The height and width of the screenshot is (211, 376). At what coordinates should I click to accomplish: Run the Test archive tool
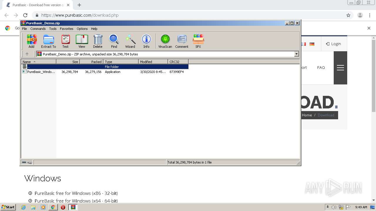[x=66, y=41]
